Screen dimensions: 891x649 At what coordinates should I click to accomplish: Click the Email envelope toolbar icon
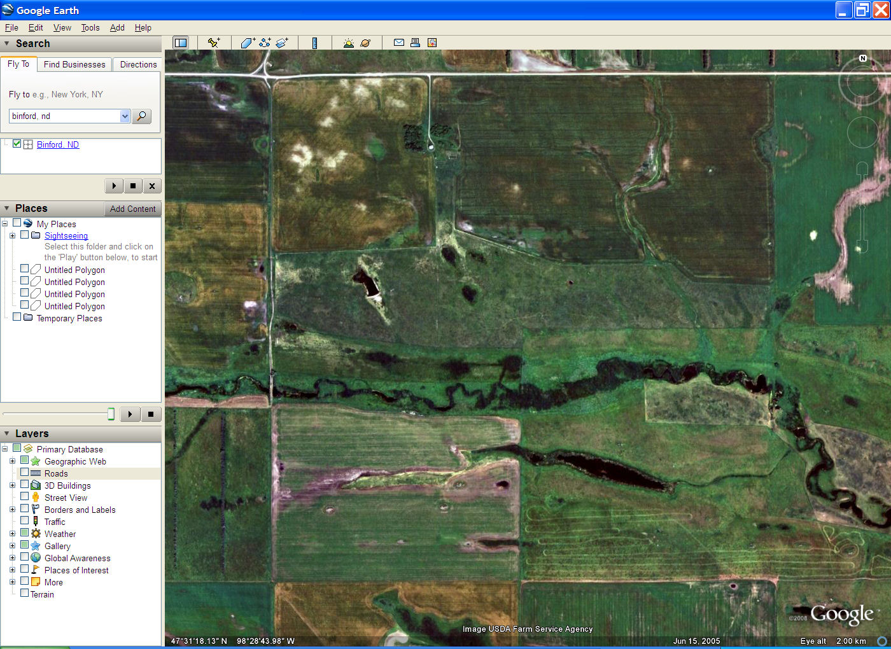[399, 43]
